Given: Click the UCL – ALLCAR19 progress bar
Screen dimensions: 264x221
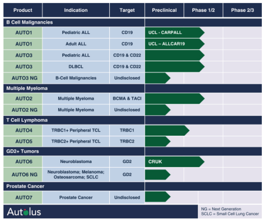Looking at the screenshot, I should [175, 44].
